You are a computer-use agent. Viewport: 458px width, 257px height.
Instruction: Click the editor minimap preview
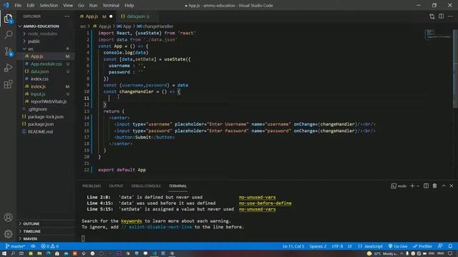click(438, 34)
